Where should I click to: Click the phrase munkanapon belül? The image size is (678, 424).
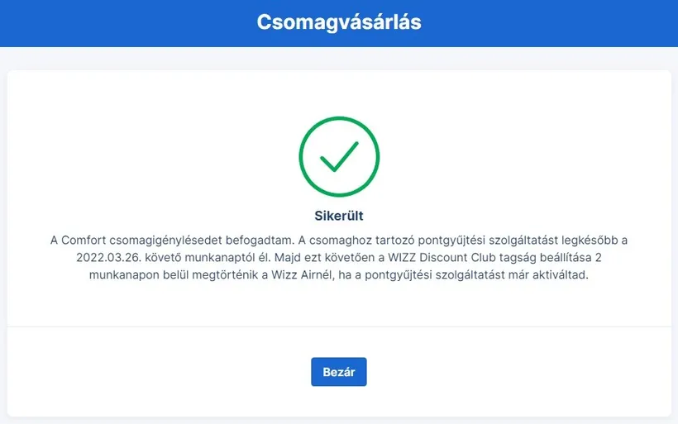click(142, 274)
